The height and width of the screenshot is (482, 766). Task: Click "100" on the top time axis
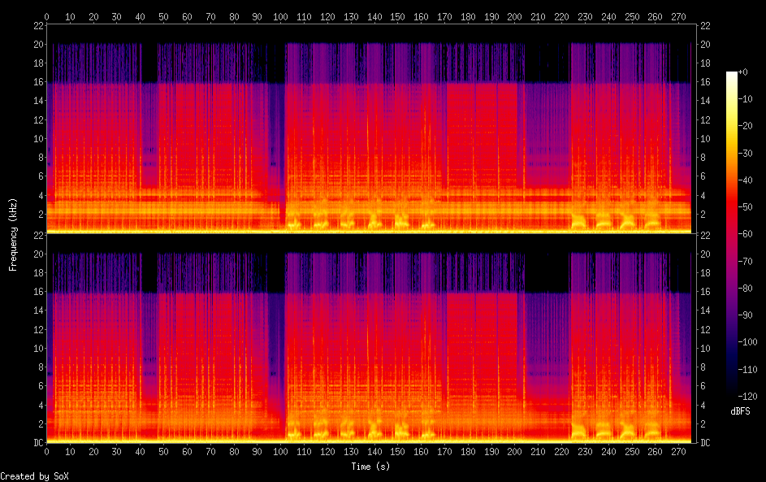coord(280,16)
